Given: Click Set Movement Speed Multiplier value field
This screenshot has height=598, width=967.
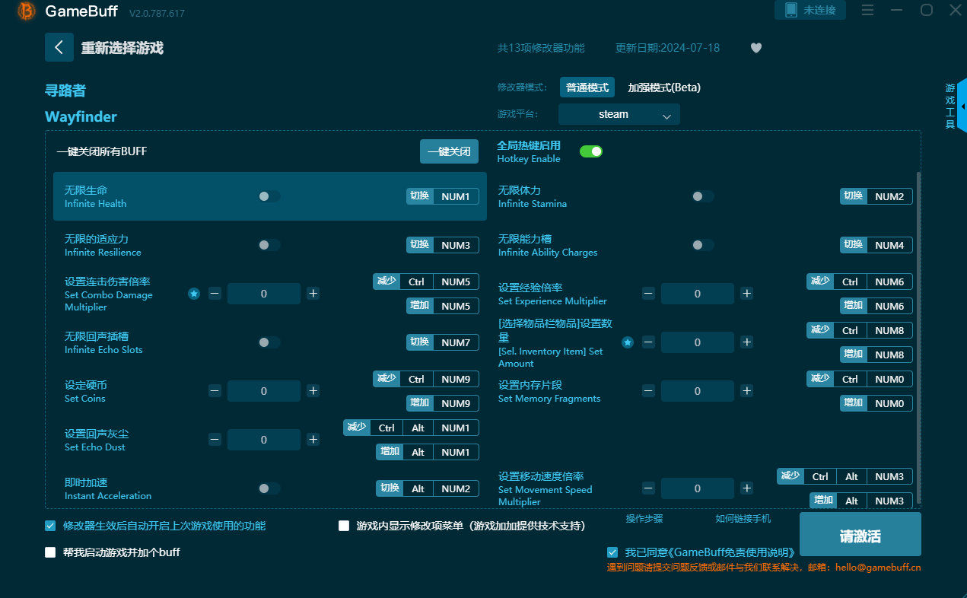Looking at the screenshot, I should [x=698, y=488].
